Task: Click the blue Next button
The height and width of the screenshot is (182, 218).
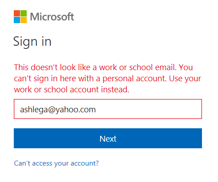Action: (x=108, y=138)
